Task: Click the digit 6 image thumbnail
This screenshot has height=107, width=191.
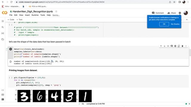Action: 39,96
